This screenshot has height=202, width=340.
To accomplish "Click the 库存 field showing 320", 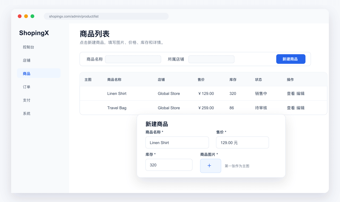I will pyautogui.click(x=169, y=165).
